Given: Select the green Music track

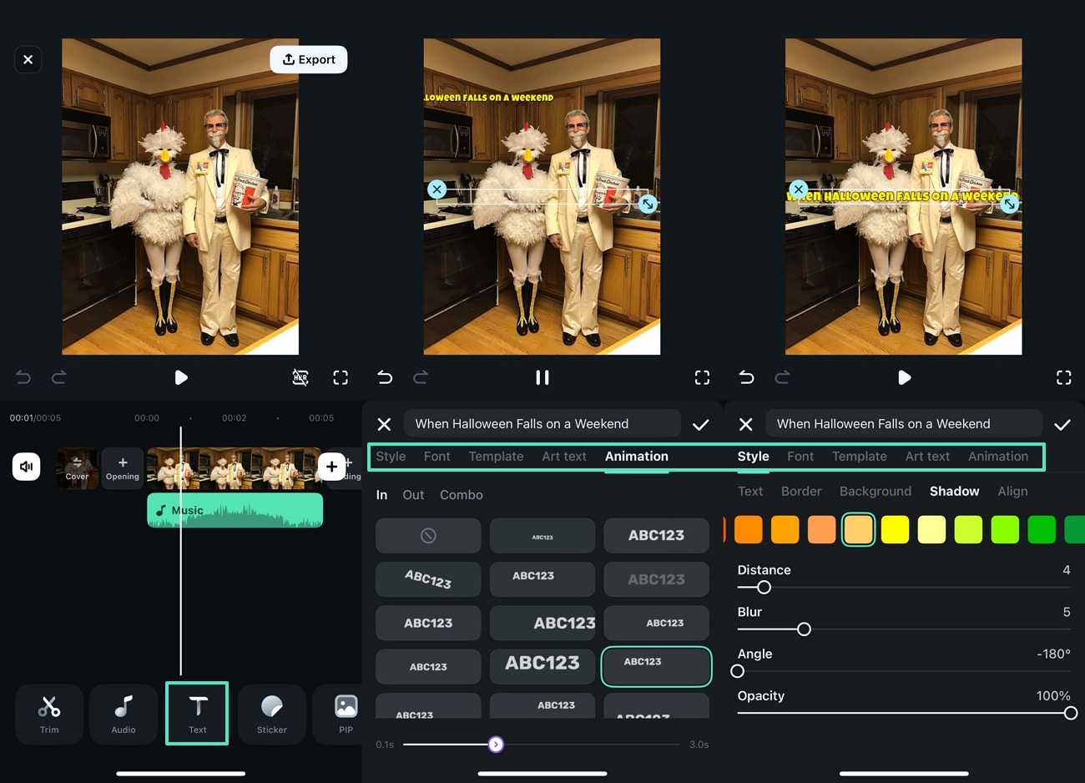Looking at the screenshot, I should [235, 510].
